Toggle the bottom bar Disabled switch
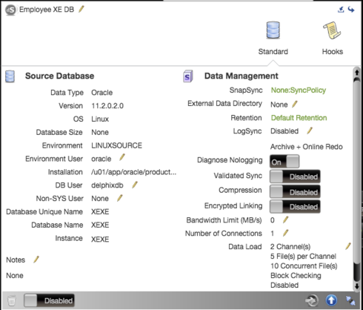Screen dimensions: 363x310 [49, 300]
